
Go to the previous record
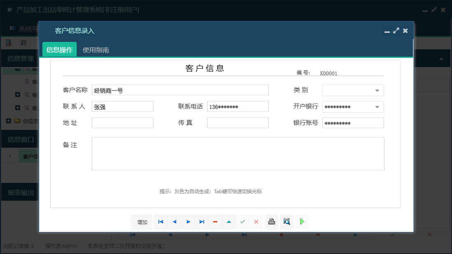coord(174,222)
